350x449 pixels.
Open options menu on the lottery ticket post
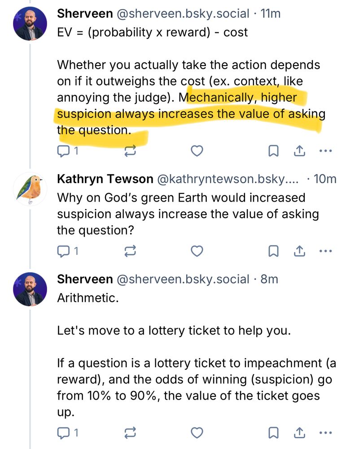coord(325,433)
